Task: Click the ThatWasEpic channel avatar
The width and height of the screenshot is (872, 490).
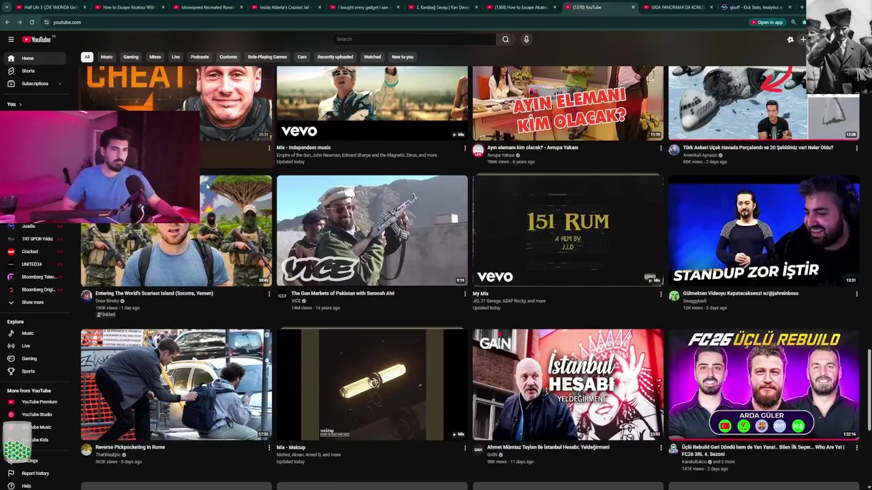Action: click(x=87, y=449)
